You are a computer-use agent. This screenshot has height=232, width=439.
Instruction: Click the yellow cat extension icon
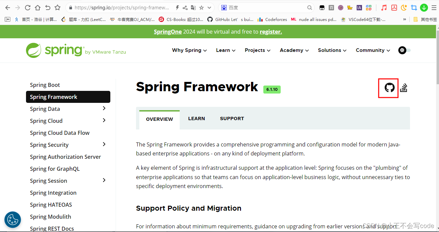tap(350, 7)
